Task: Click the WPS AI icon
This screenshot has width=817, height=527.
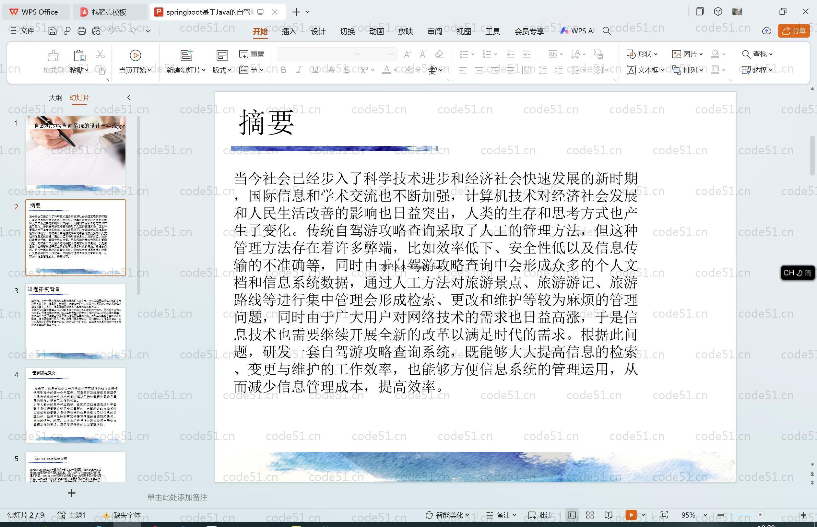Action: pos(577,31)
